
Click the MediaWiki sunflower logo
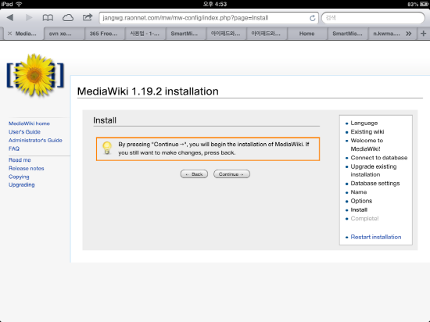(x=35, y=75)
